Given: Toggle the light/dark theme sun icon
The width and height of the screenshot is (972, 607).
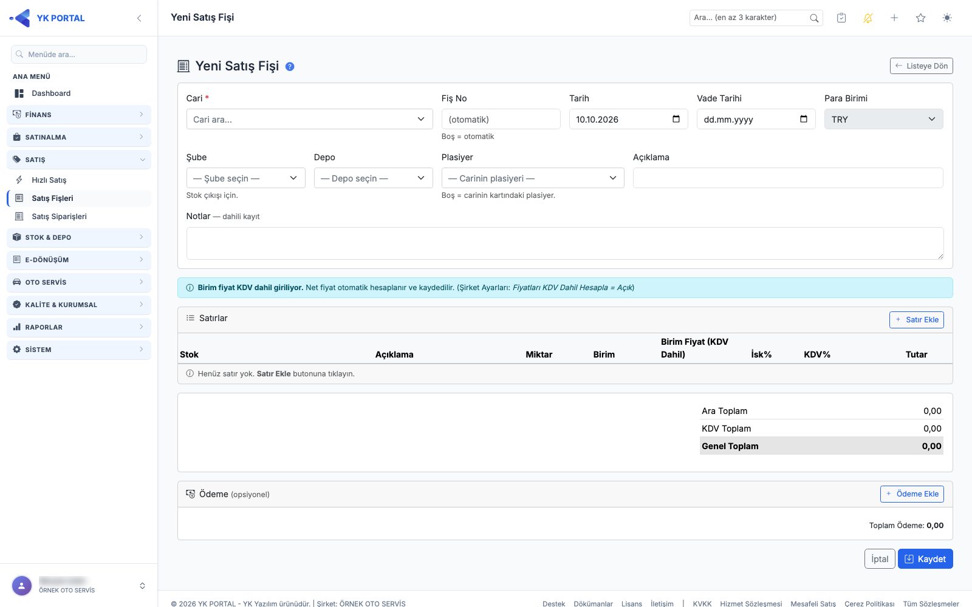Looking at the screenshot, I should click(x=947, y=18).
